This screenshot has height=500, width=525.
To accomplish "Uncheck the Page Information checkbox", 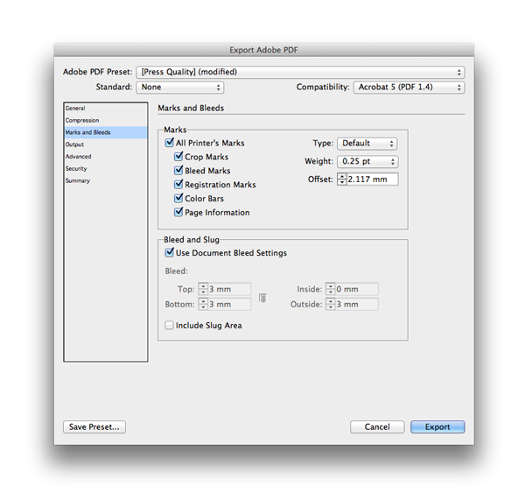I will (178, 212).
